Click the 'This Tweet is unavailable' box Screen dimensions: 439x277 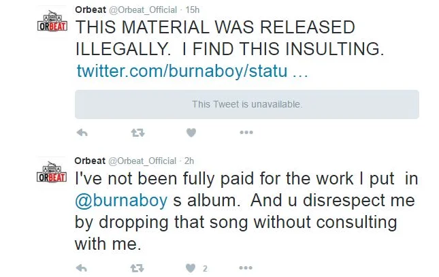pyautogui.click(x=246, y=104)
